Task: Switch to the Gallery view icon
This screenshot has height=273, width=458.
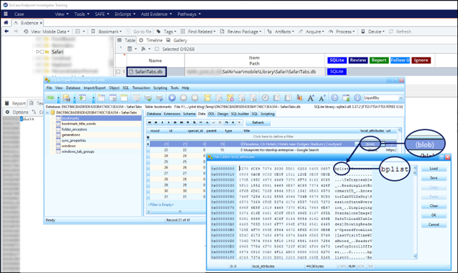Action: [169, 39]
